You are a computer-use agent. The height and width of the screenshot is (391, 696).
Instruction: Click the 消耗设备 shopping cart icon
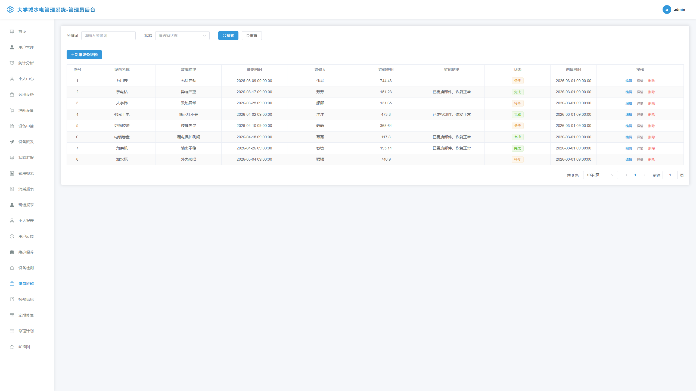pos(12,110)
